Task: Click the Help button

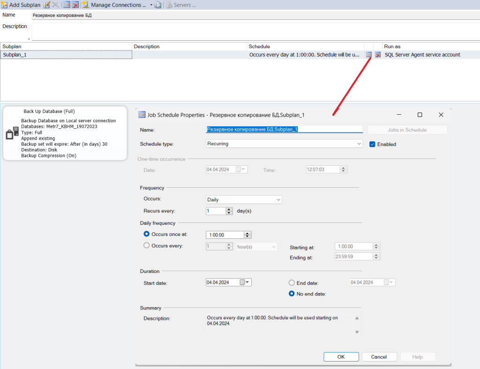Action: coord(417,357)
